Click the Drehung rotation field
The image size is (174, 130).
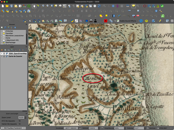point(139,128)
